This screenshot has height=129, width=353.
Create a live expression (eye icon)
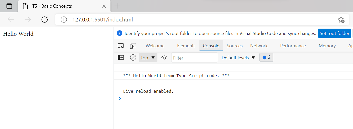click(x=164, y=58)
